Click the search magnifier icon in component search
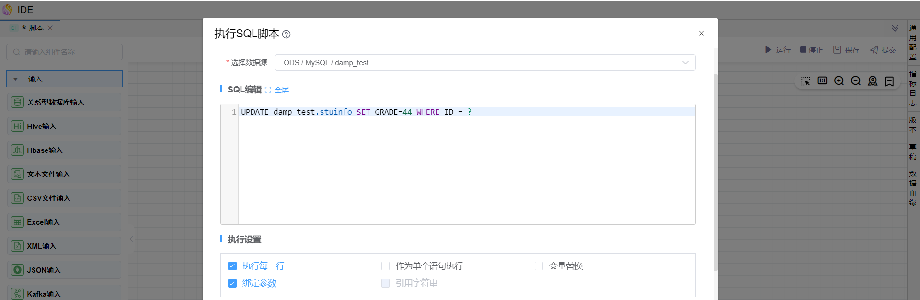Viewport: 920px width, 300px height. [x=17, y=52]
